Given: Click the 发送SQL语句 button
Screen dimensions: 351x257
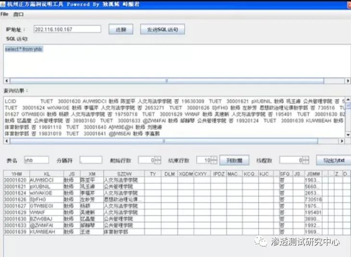Looking at the screenshot, I should point(163,29).
